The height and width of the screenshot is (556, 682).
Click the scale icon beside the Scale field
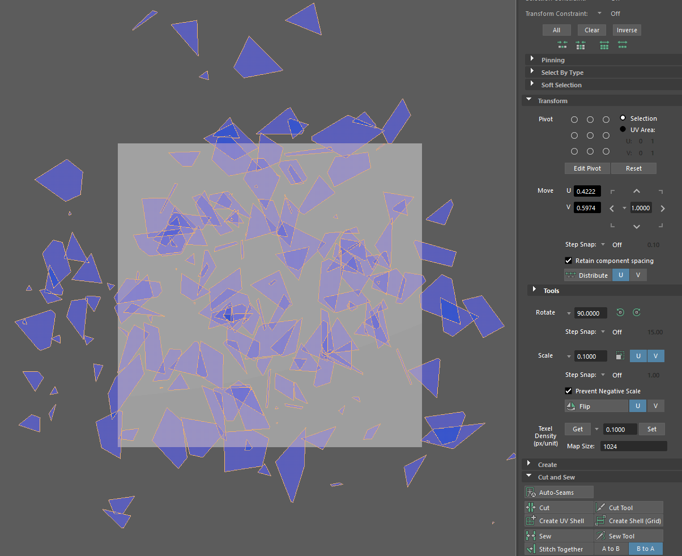tap(620, 356)
